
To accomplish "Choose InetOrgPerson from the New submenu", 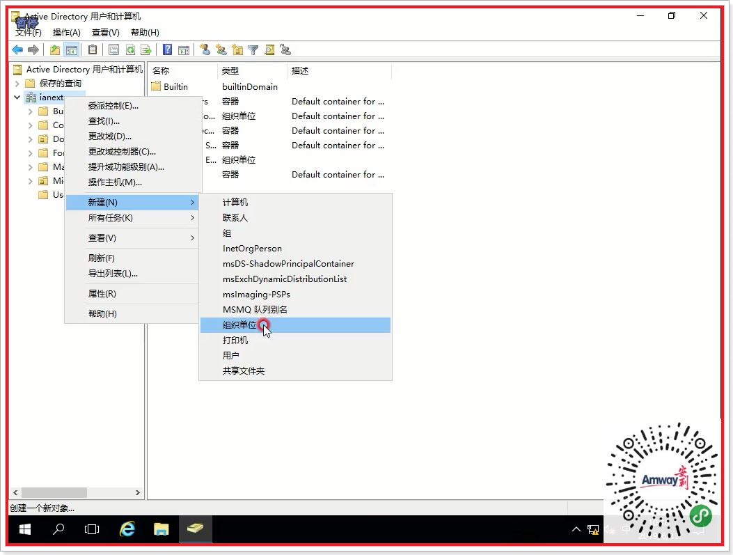I will [295, 249].
